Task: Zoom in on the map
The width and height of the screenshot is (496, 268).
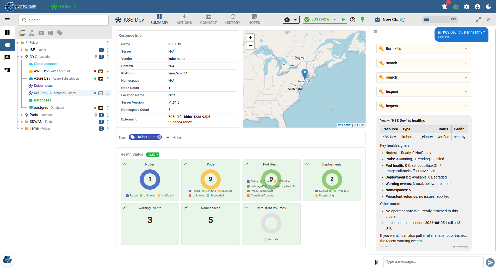Action: point(250,38)
